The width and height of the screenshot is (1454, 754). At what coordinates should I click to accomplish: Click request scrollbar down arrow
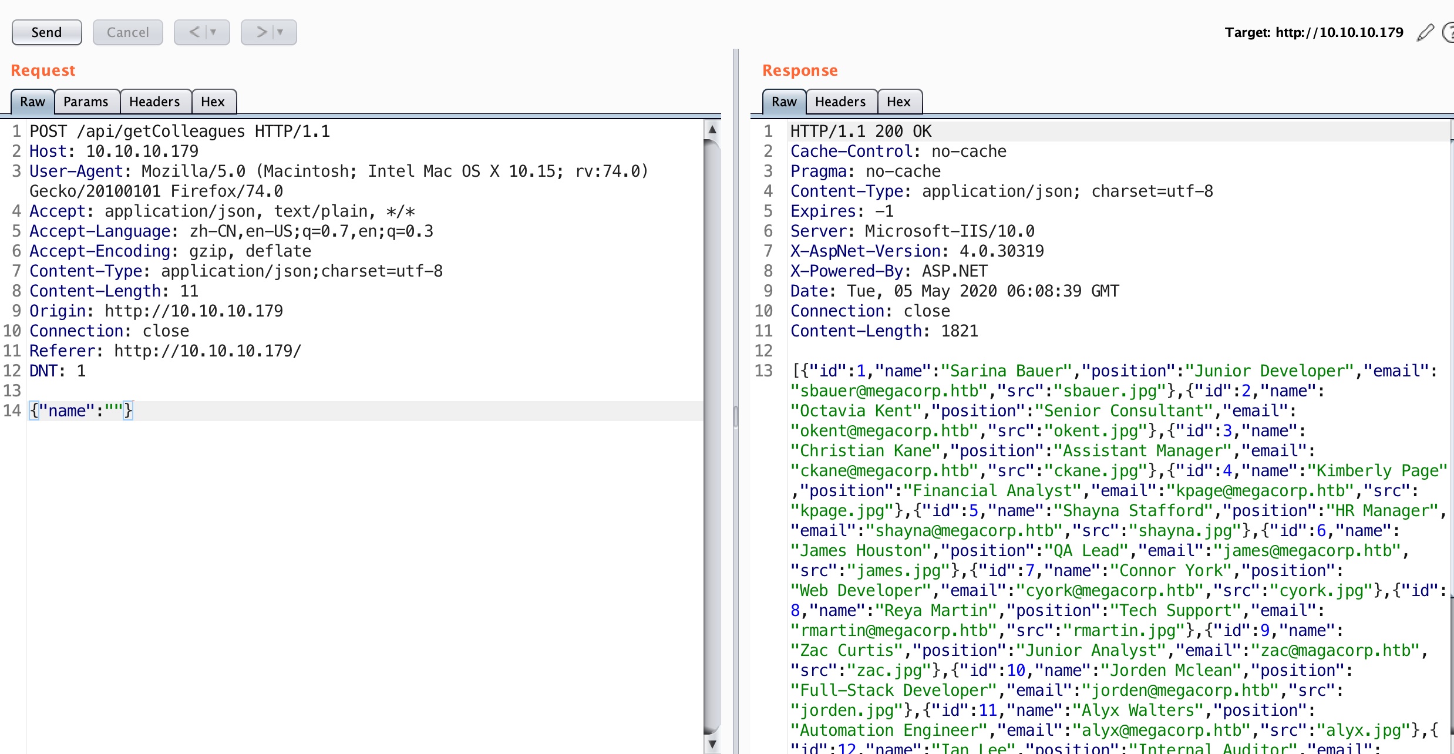pyautogui.click(x=712, y=744)
